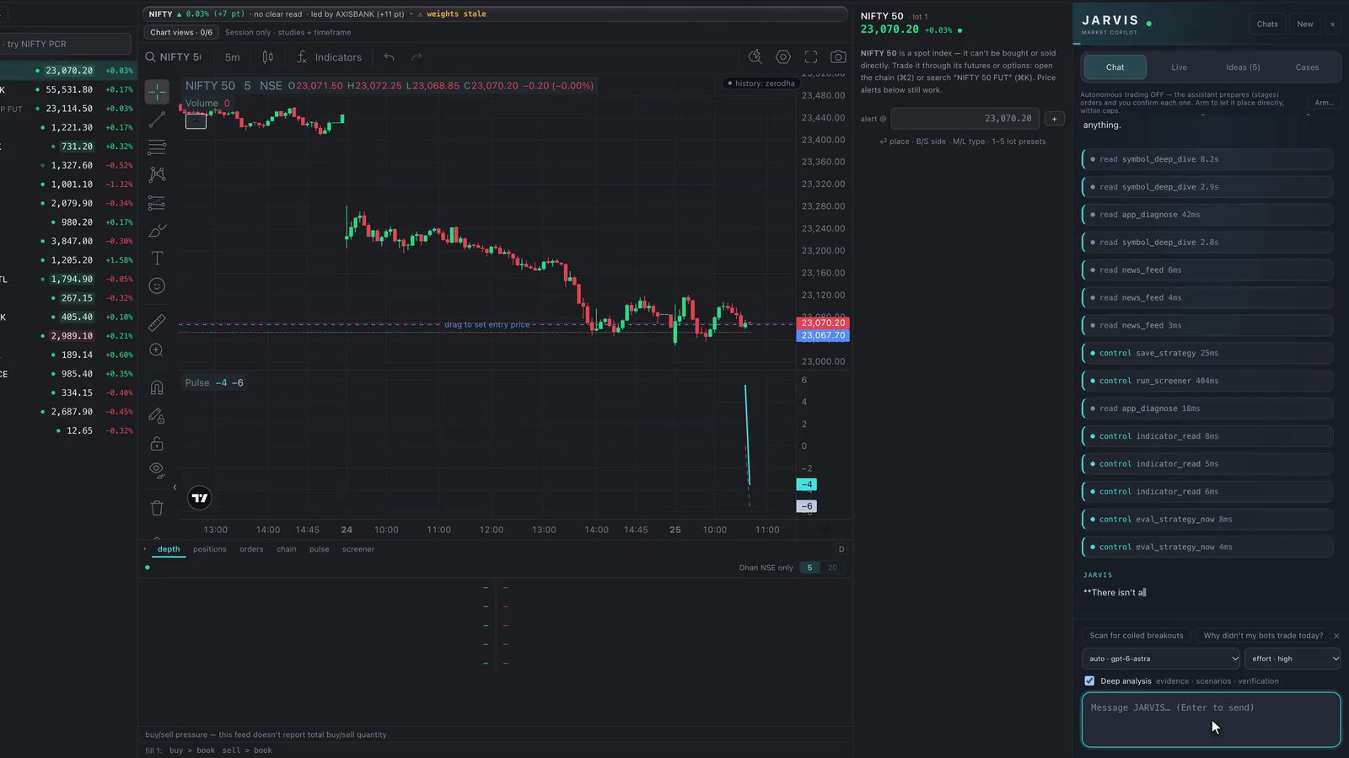
Task: Open the emoji sticker tool
Action: pos(157,286)
